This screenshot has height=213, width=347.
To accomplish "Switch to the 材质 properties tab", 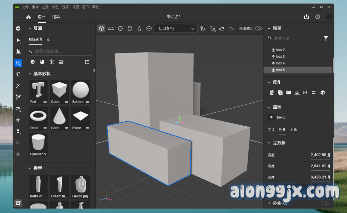I will pos(293,130).
